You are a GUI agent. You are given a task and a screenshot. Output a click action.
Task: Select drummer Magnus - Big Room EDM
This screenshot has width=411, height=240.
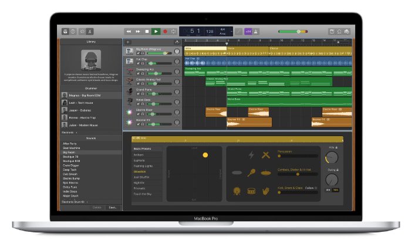91,96
